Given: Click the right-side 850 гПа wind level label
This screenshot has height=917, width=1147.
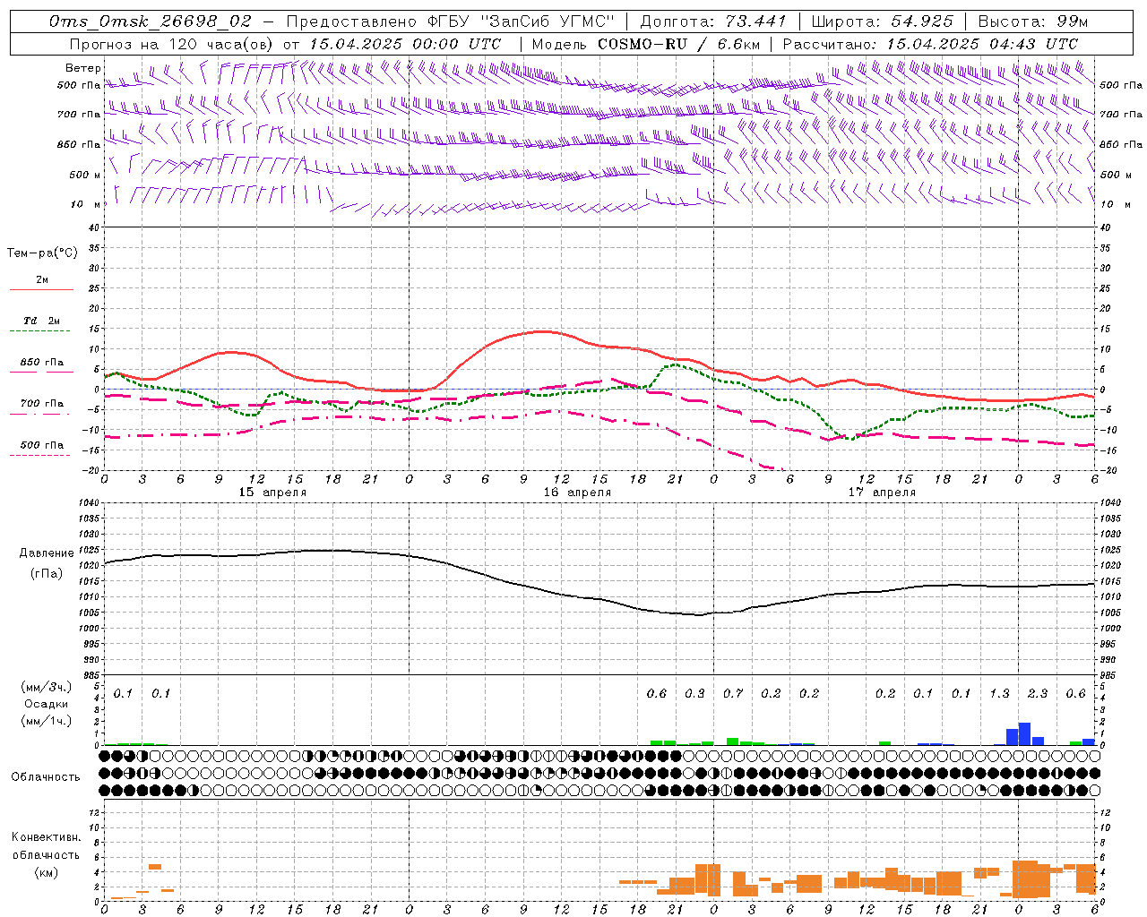Looking at the screenshot, I should point(1121,144).
